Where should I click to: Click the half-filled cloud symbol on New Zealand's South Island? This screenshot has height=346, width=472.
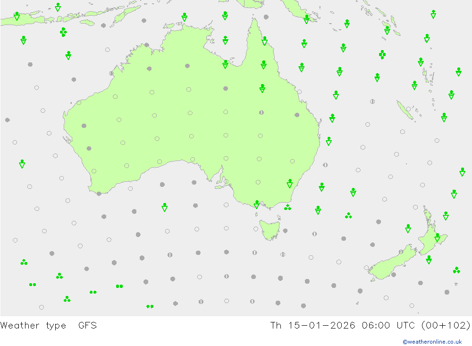pos(401,252)
